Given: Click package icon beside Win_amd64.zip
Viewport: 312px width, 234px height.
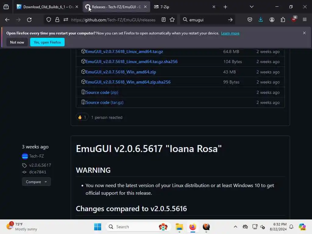Looking at the screenshot, I should (83, 72).
